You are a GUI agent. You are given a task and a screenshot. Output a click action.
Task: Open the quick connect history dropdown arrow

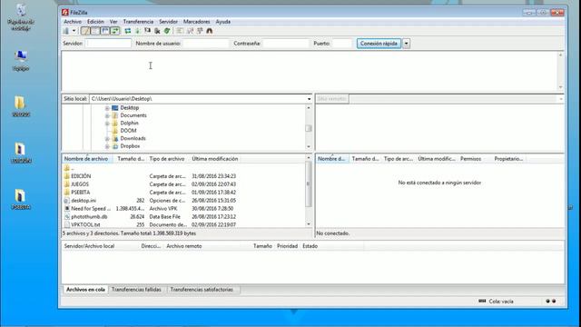pos(406,44)
